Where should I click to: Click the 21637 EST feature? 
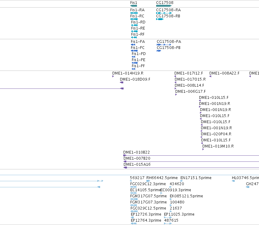(x=171, y=211)
